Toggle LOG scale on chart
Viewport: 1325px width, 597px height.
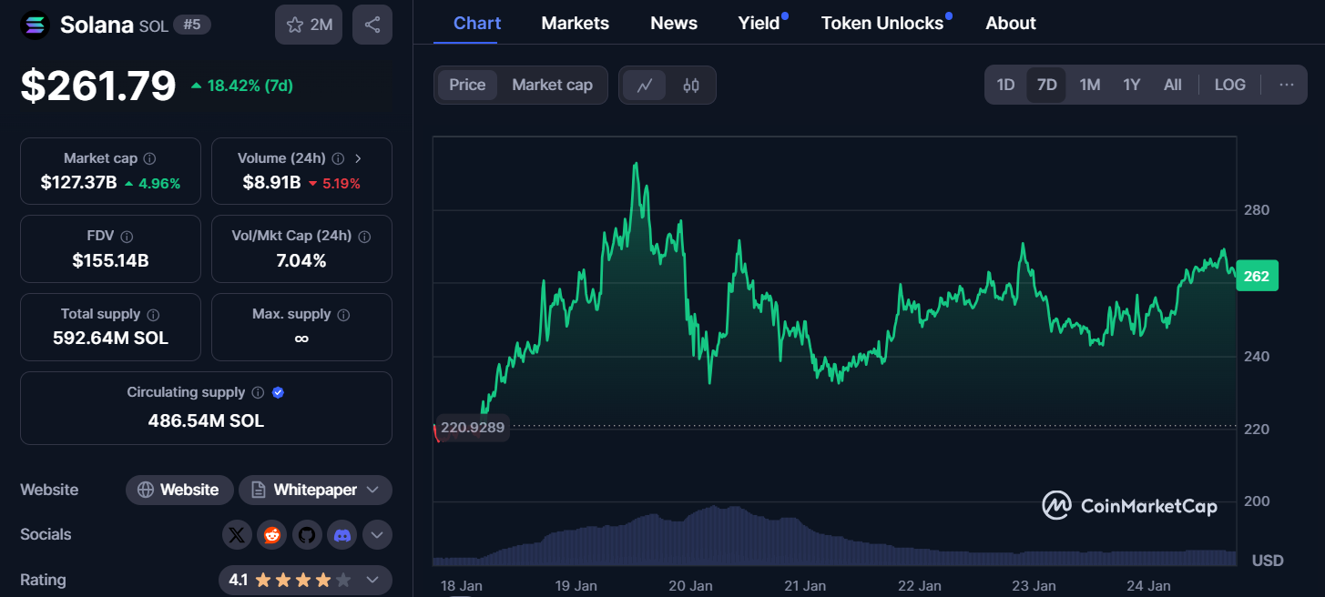pyautogui.click(x=1230, y=85)
